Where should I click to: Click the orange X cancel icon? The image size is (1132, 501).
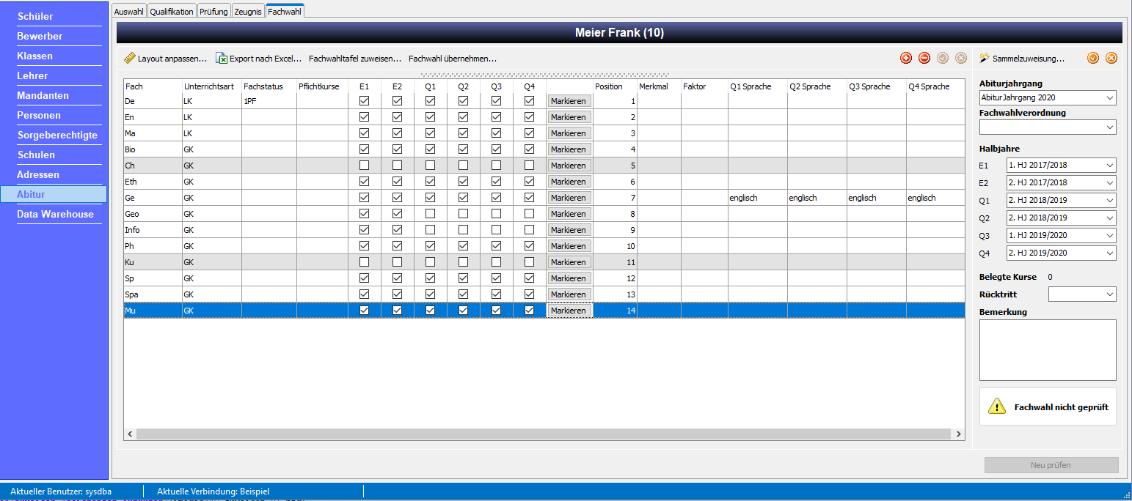[x=1111, y=58]
